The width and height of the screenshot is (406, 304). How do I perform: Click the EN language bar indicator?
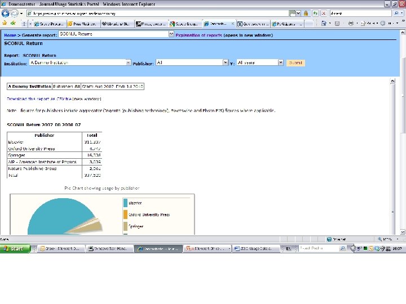pos(289,248)
